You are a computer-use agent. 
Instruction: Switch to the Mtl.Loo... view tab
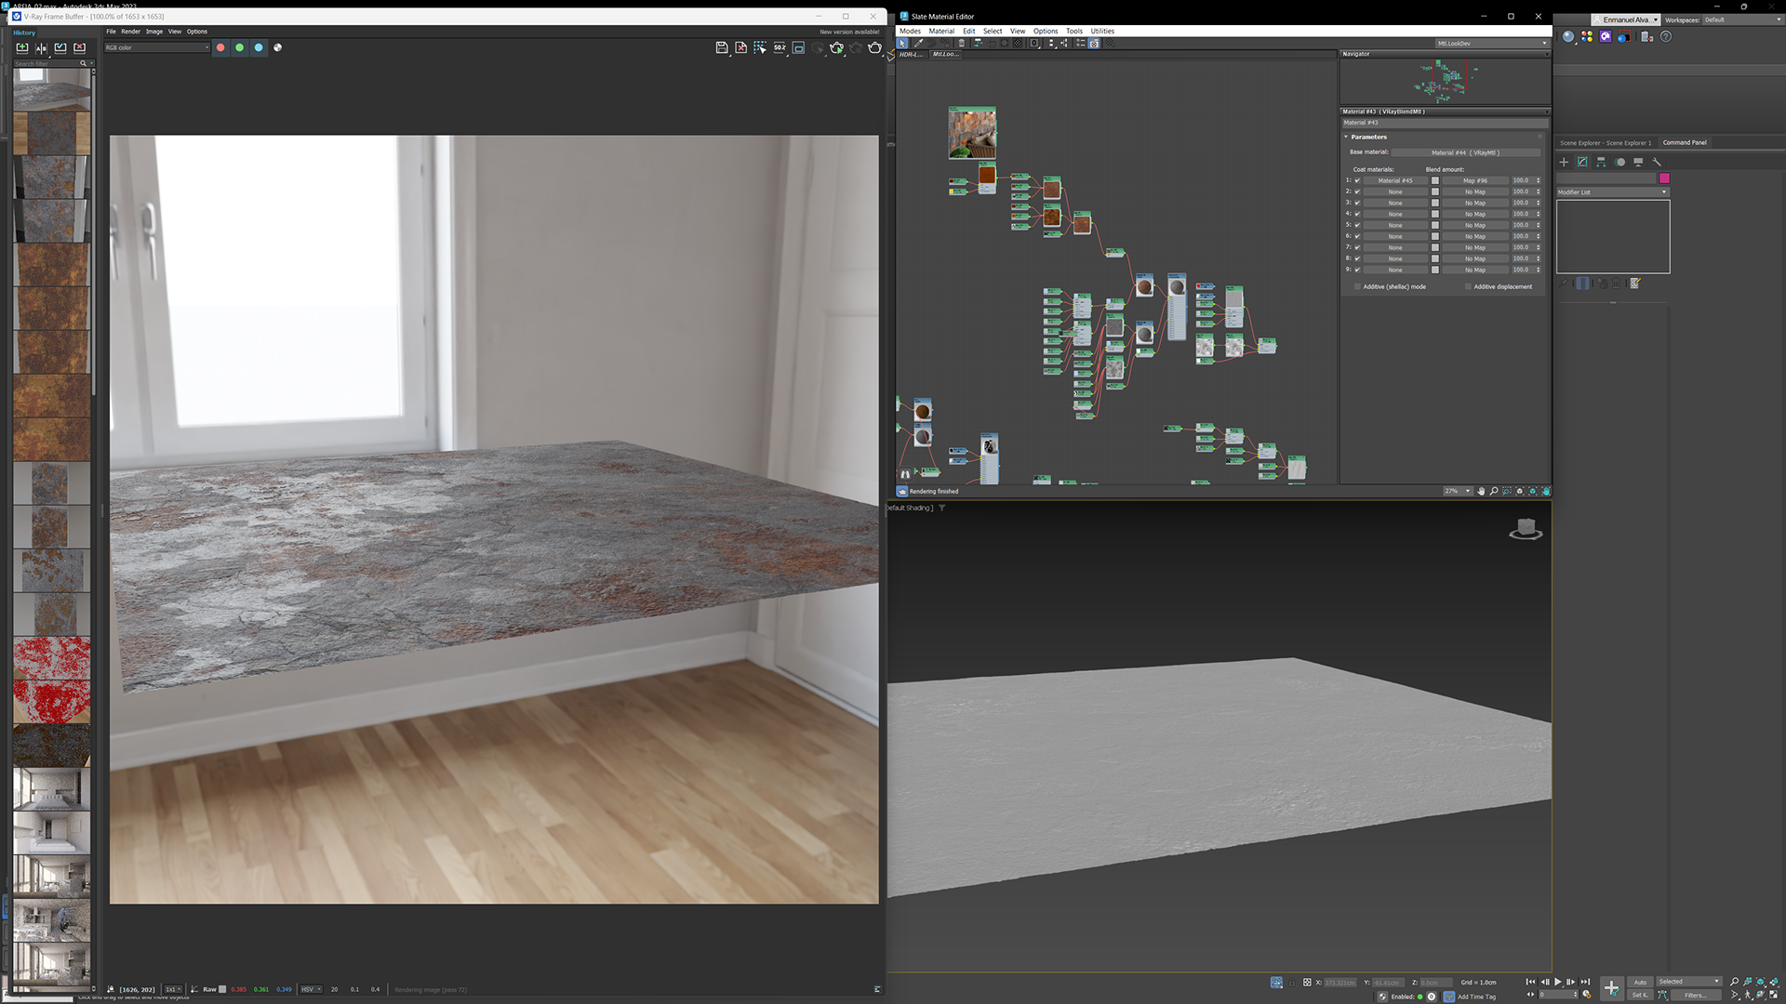(x=945, y=54)
